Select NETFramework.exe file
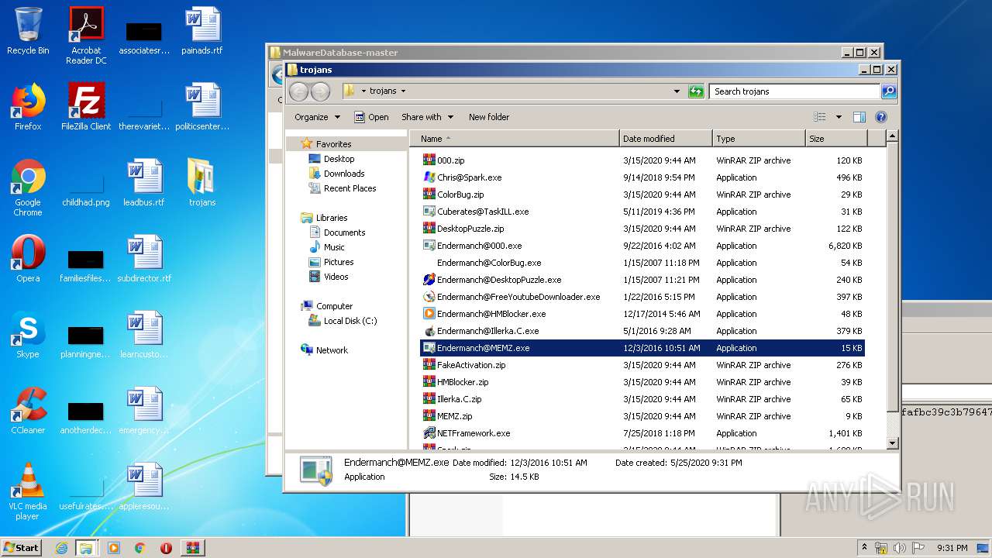Viewport: 992px width, 558px height. [642, 433]
